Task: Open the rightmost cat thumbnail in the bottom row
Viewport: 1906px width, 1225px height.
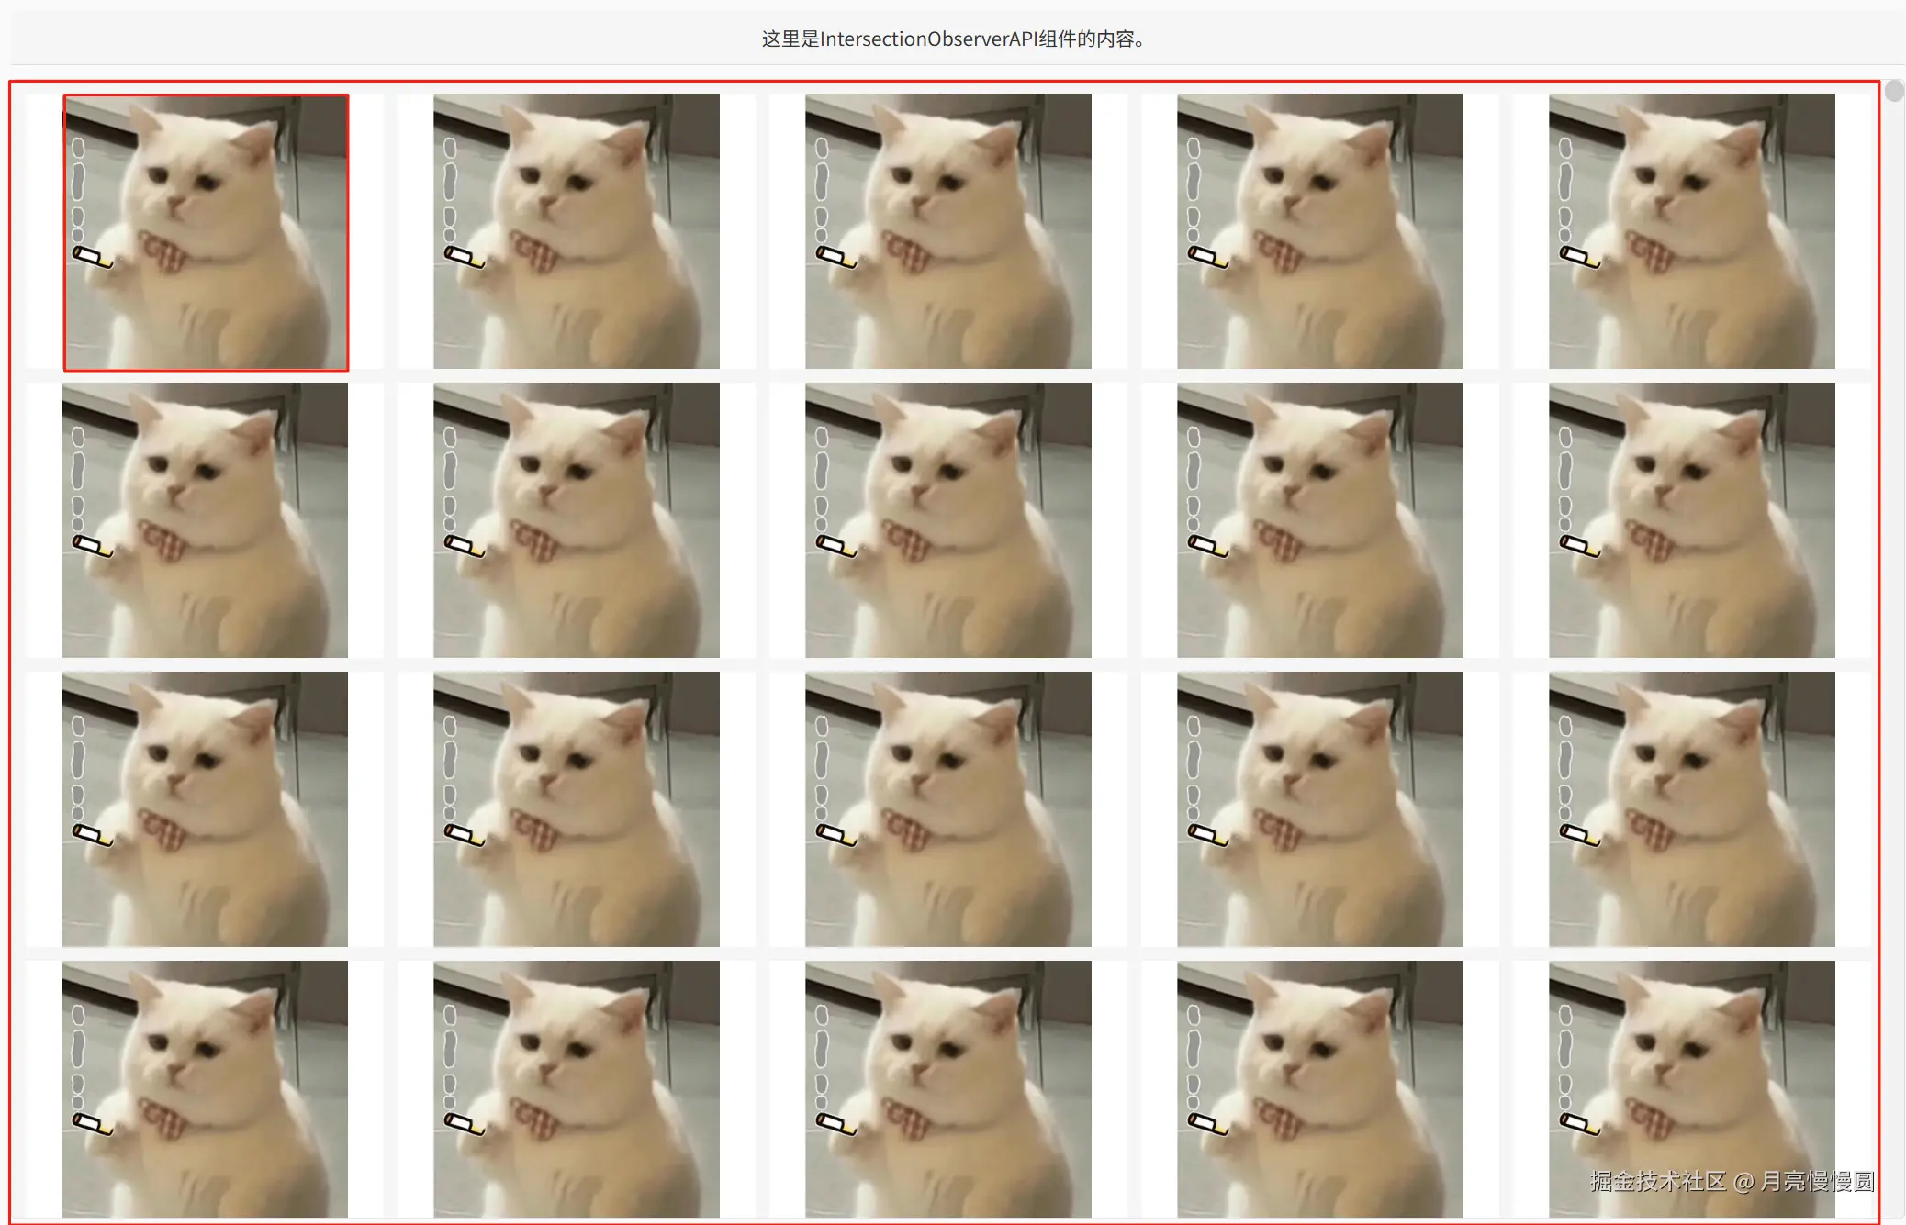Action: pyautogui.click(x=1689, y=1092)
